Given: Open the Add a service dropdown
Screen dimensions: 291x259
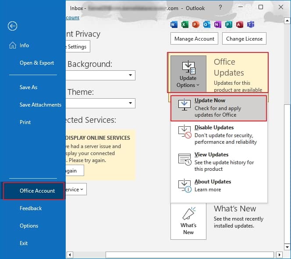Looking at the screenshot, I should tap(76, 189).
